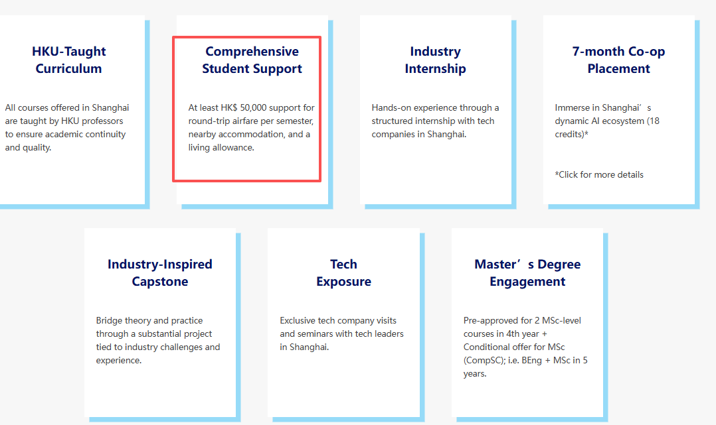The width and height of the screenshot is (716, 425).
Task: Select the "Industry-Inspired Capstone" heading
Action: [x=160, y=273]
